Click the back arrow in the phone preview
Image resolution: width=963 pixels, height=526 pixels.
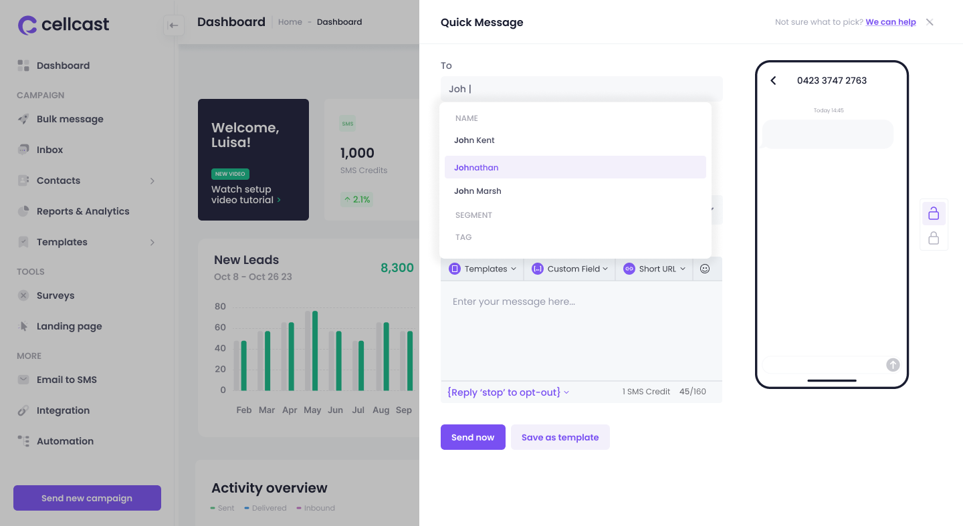click(773, 80)
